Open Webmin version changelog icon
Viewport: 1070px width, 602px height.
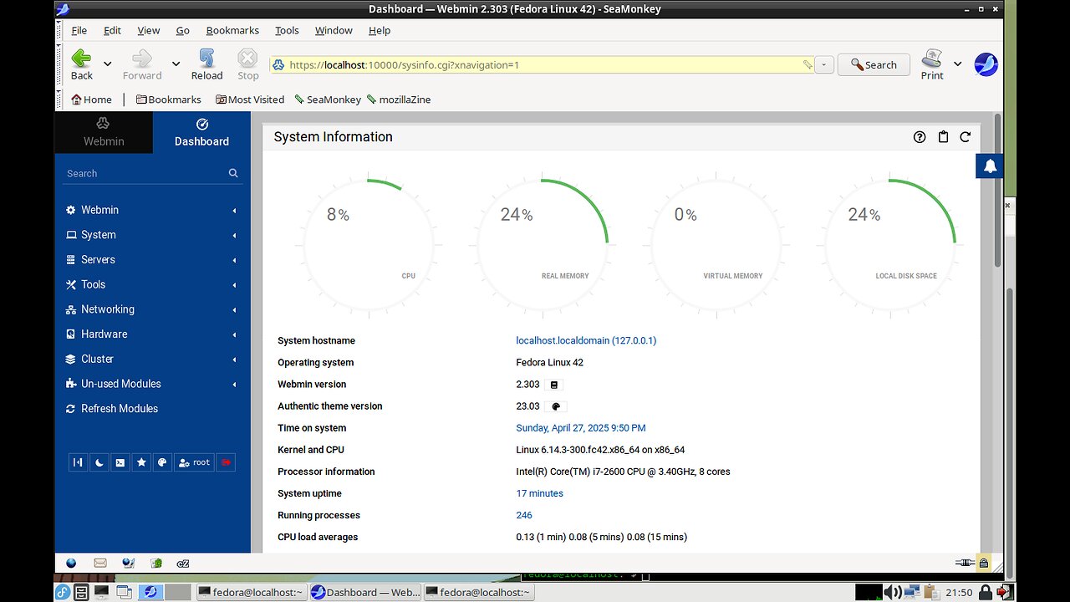[553, 385]
